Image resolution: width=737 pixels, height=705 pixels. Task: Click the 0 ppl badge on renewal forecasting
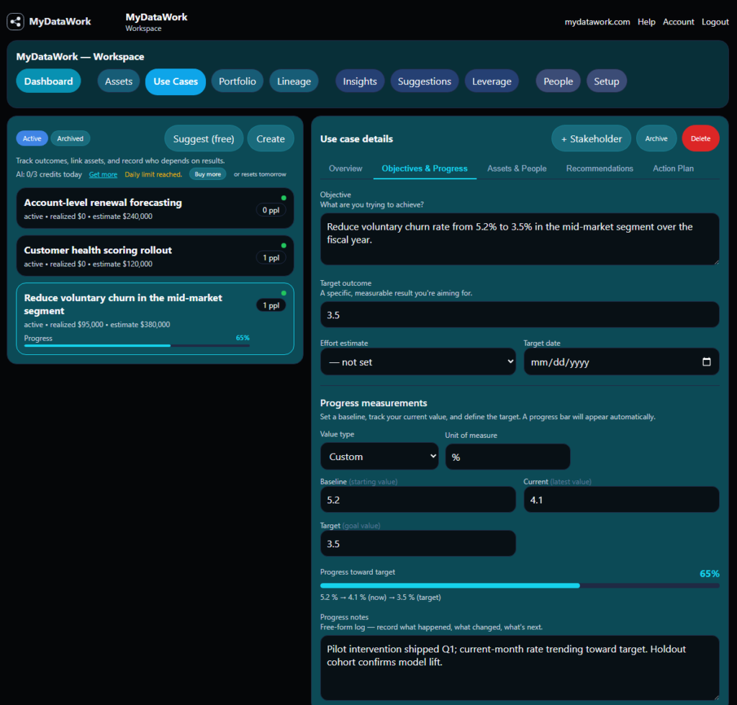pyautogui.click(x=271, y=210)
